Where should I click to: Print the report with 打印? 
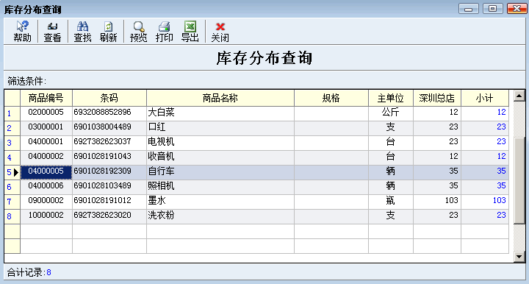pyautogui.click(x=165, y=32)
